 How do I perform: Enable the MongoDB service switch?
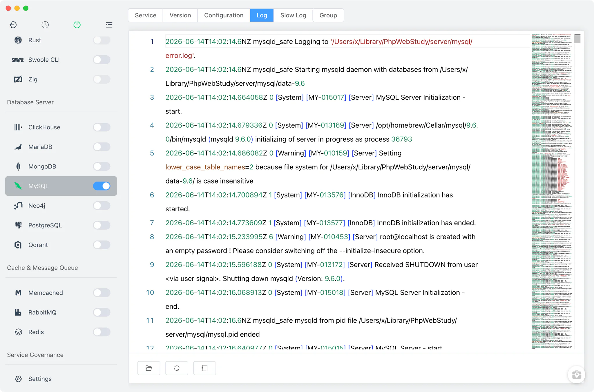coord(102,166)
